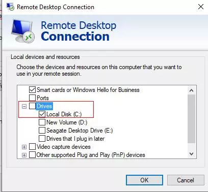Select the highlighted Drives label
This screenshot has width=208, height=192.
click(x=44, y=106)
